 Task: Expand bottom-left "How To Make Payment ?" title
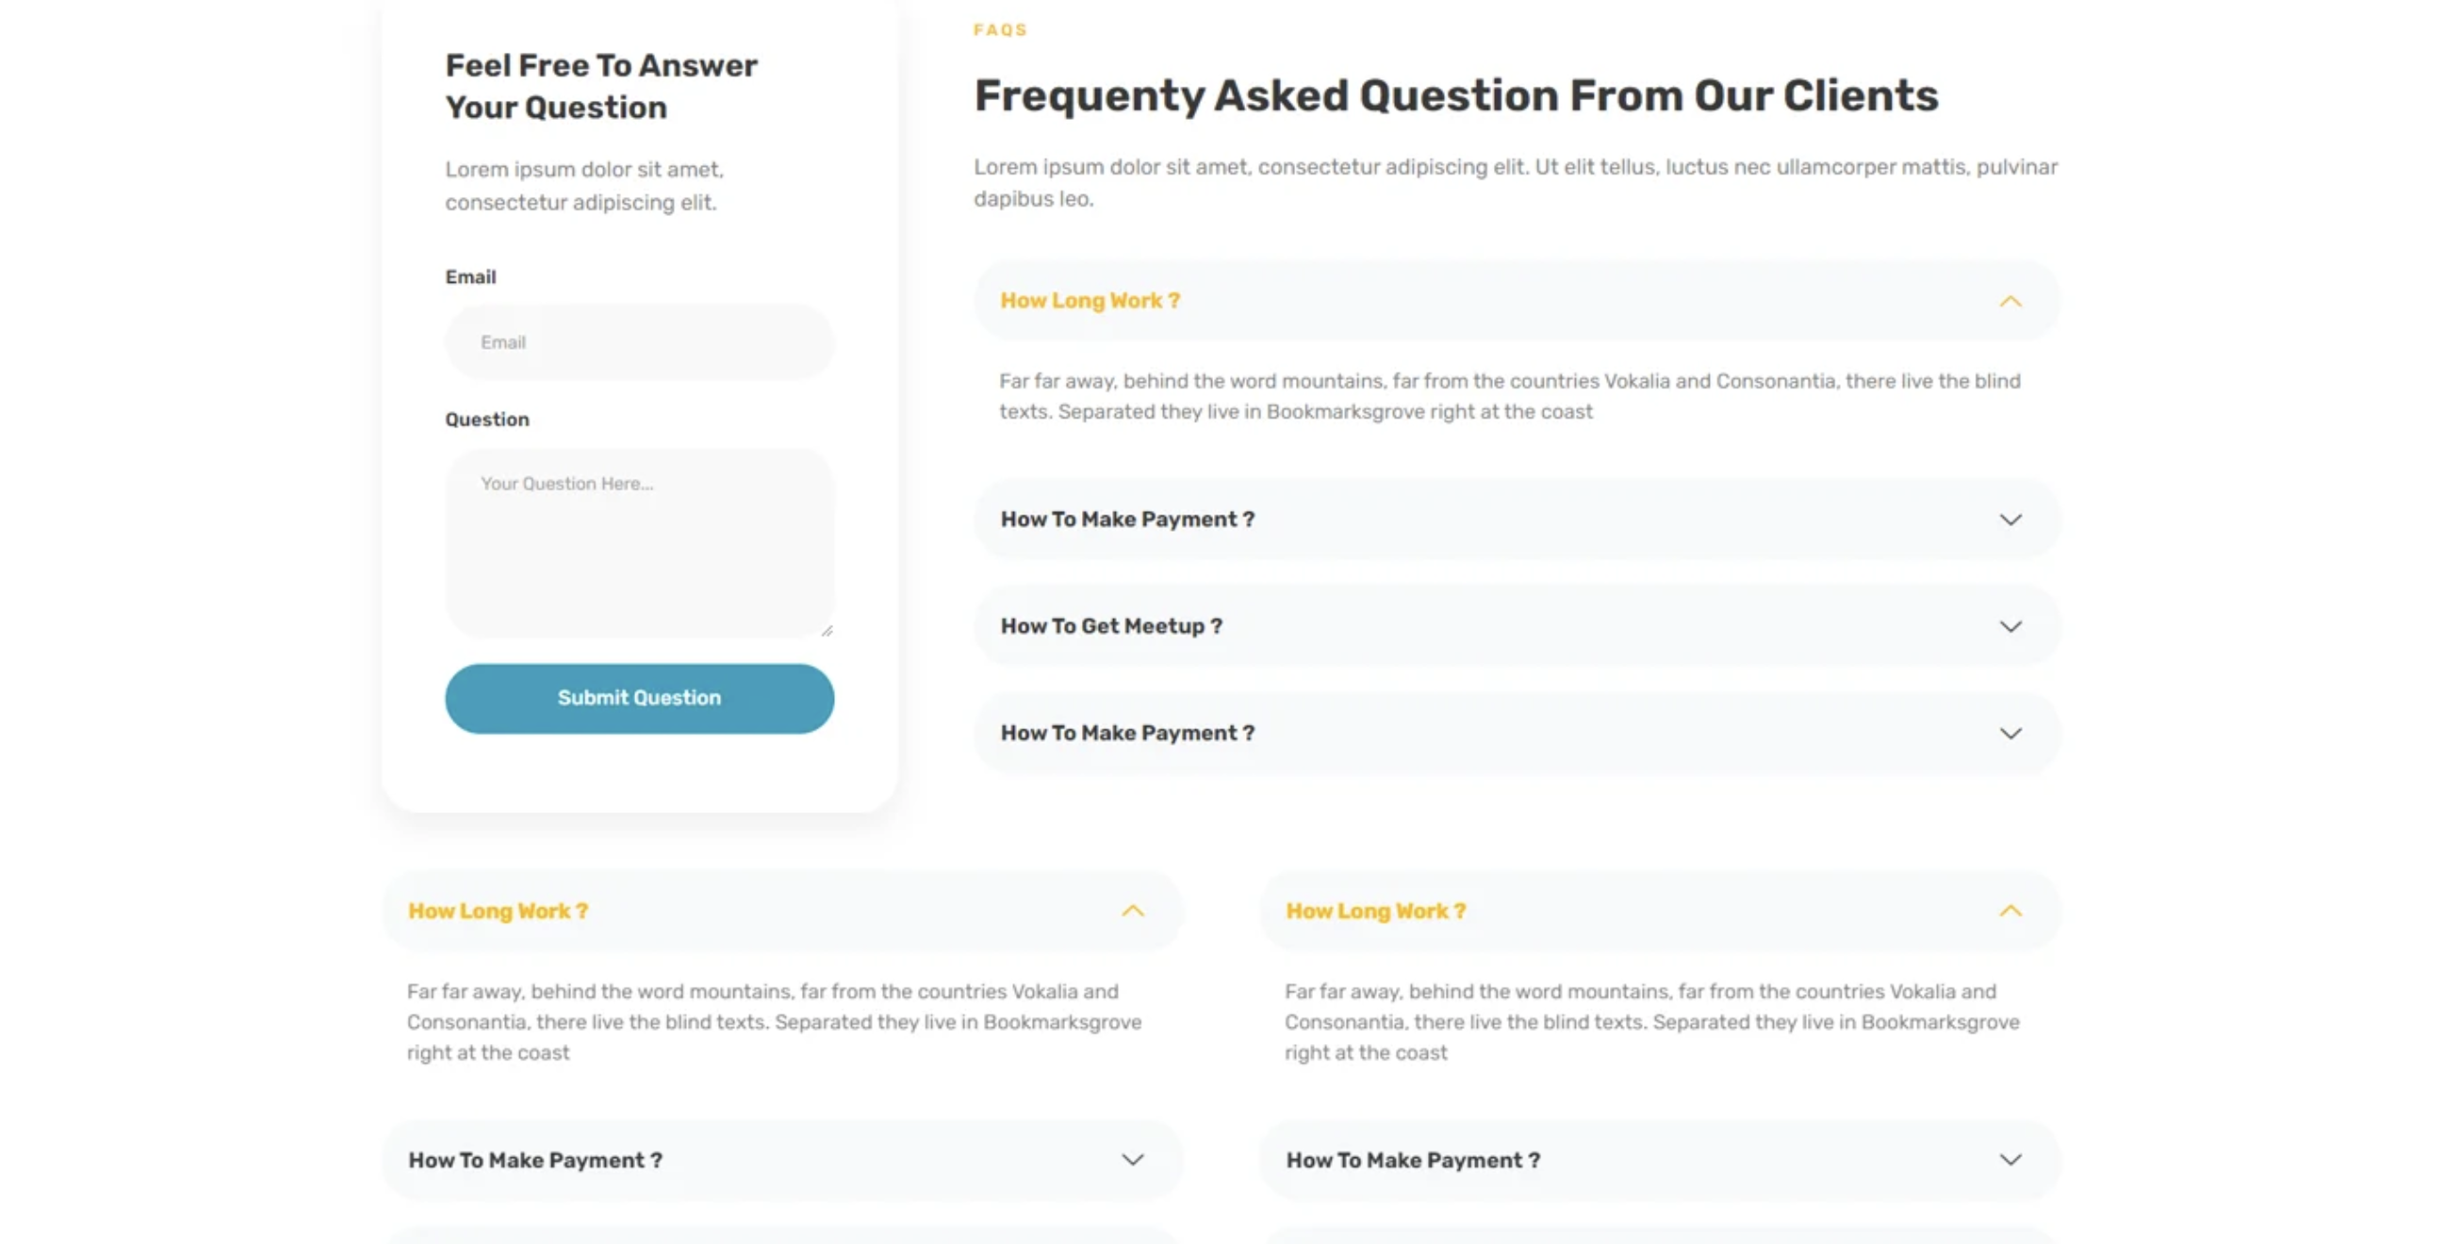[x=535, y=1160]
